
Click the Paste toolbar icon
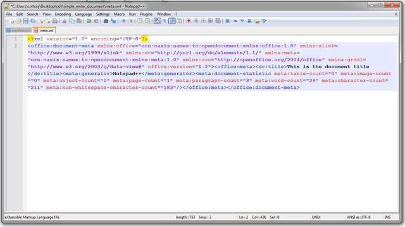(79, 21)
